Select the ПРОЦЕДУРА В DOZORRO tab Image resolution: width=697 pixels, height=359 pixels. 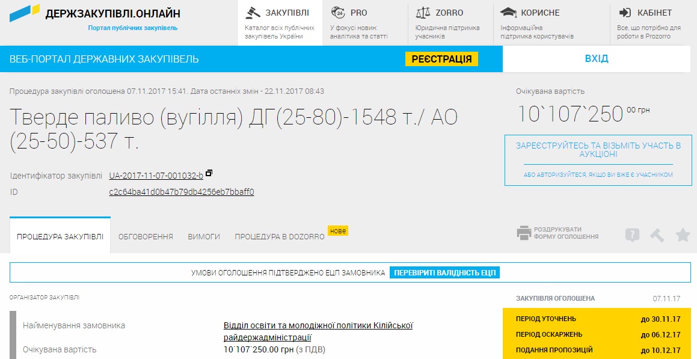tap(279, 237)
